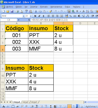The image size is (98, 108).
Task: Click the AutoSum sigma icon
Action: [77, 11]
